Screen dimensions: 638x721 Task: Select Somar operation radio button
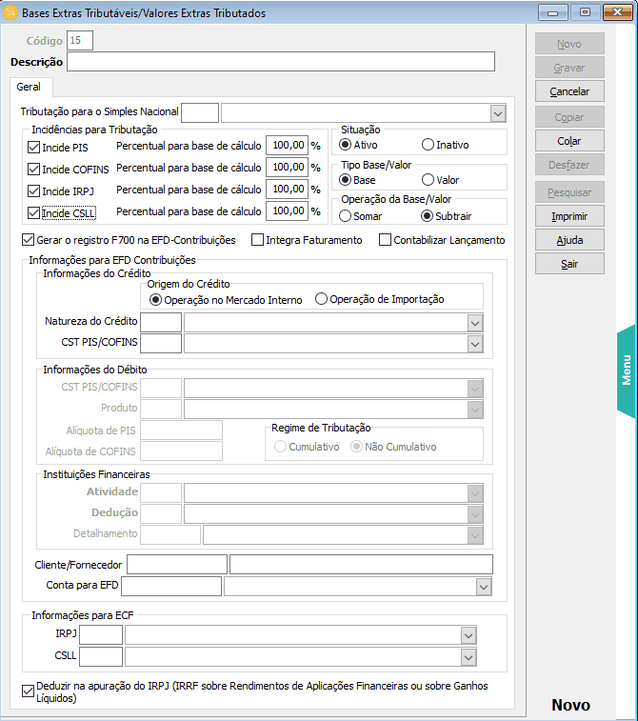(x=346, y=216)
